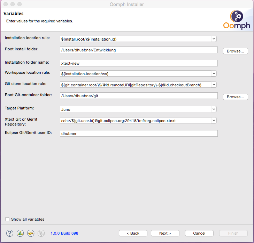The width and height of the screenshot is (254, 243).
Task: Focus the Installation folder name field
Action: (x=139, y=63)
